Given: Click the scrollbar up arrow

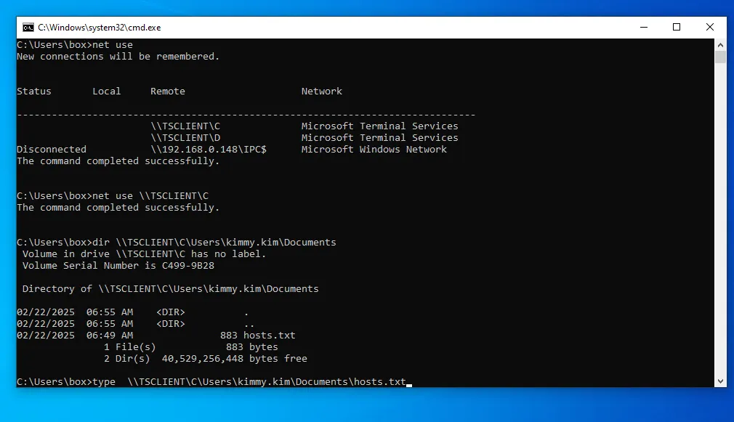Looking at the screenshot, I should coord(720,44).
